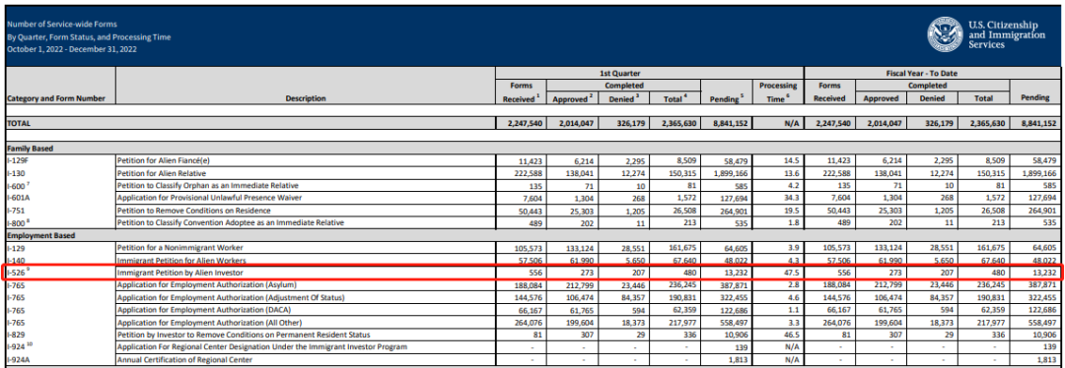Select the I-829 form number cell
The width and height of the screenshot is (1065, 368).
pyautogui.click(x=61, y=335)
